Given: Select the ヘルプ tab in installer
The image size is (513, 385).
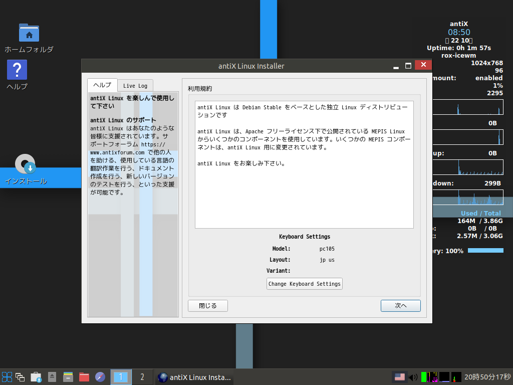Looking at the screenshot, I should pos(102,85).
